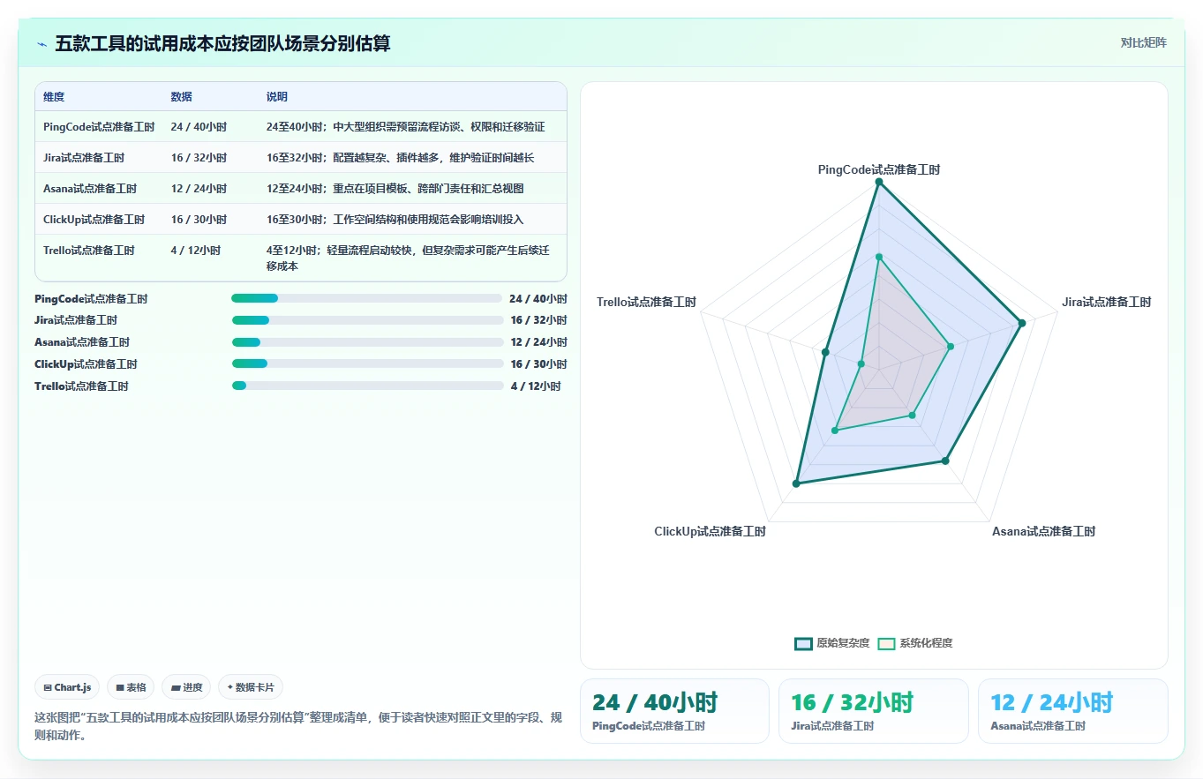Click the lightning icon beside the page title

coord(41,44)
